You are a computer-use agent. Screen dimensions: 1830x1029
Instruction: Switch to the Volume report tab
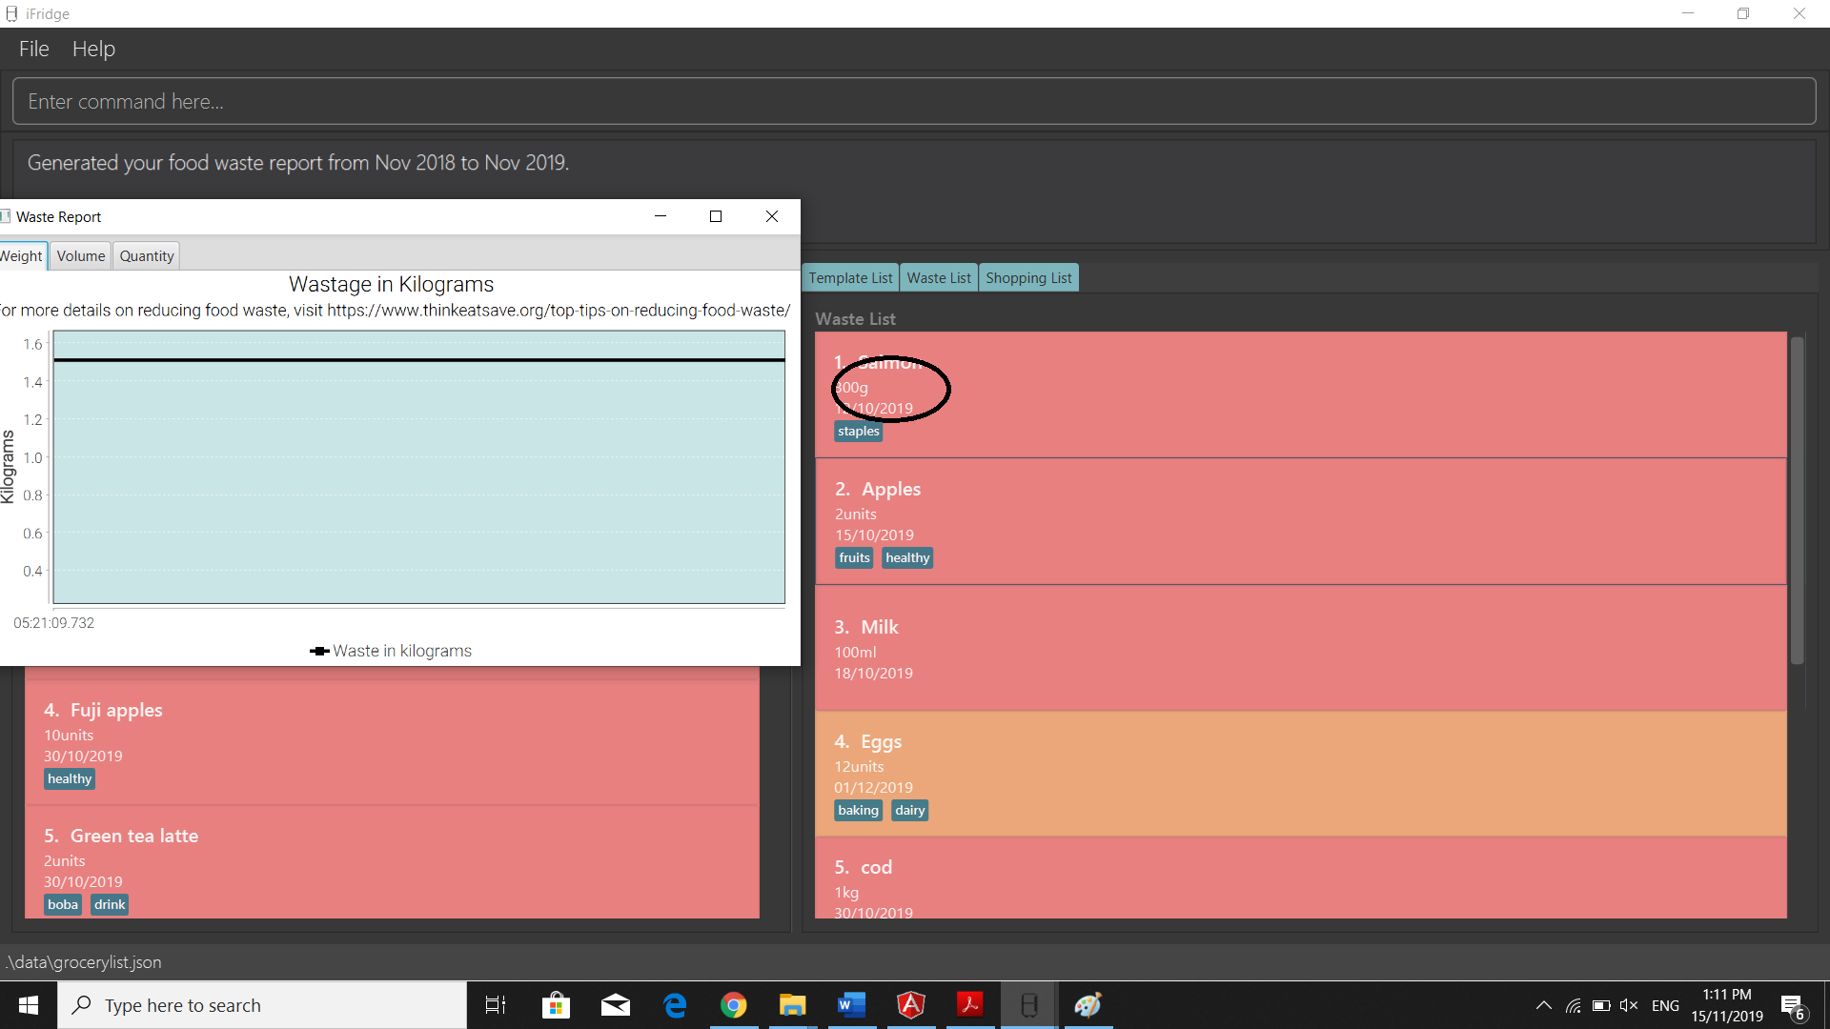pyautogui.click(x=80, y=256)
